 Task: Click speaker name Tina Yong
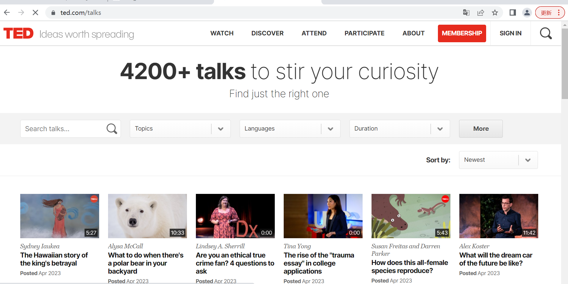tap(297, 246)
